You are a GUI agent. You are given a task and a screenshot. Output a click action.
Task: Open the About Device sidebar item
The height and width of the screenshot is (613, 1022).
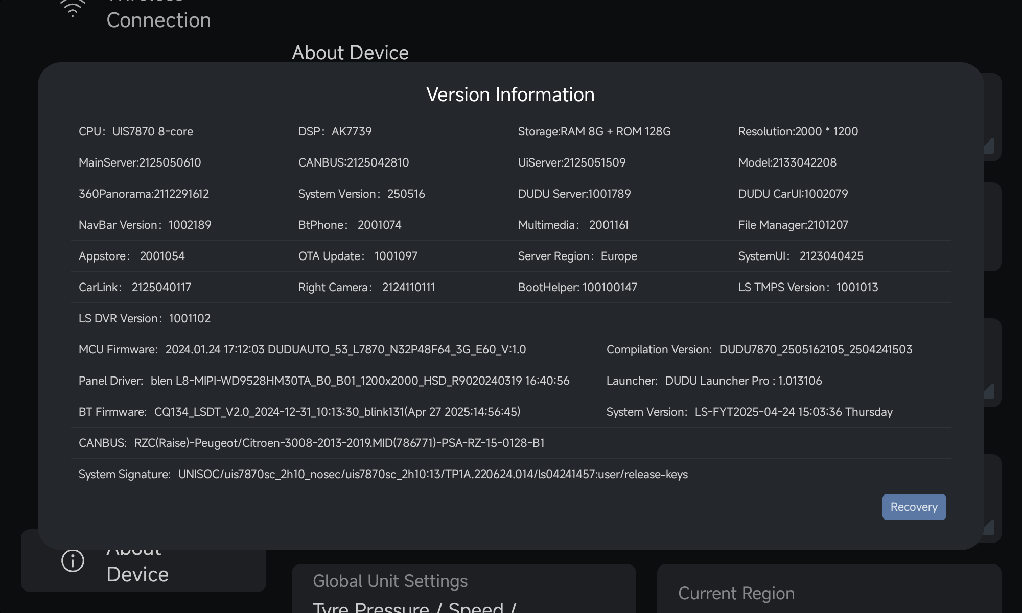pos(144,561)
